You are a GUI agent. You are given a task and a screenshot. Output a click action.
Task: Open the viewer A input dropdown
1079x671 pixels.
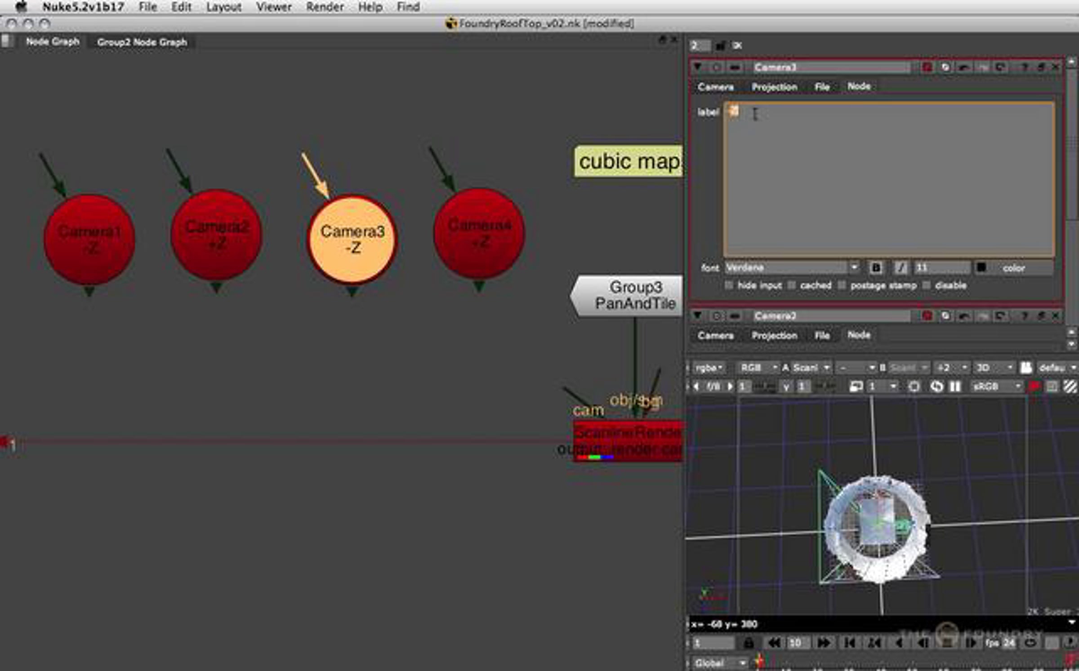(x=811, y=368)
